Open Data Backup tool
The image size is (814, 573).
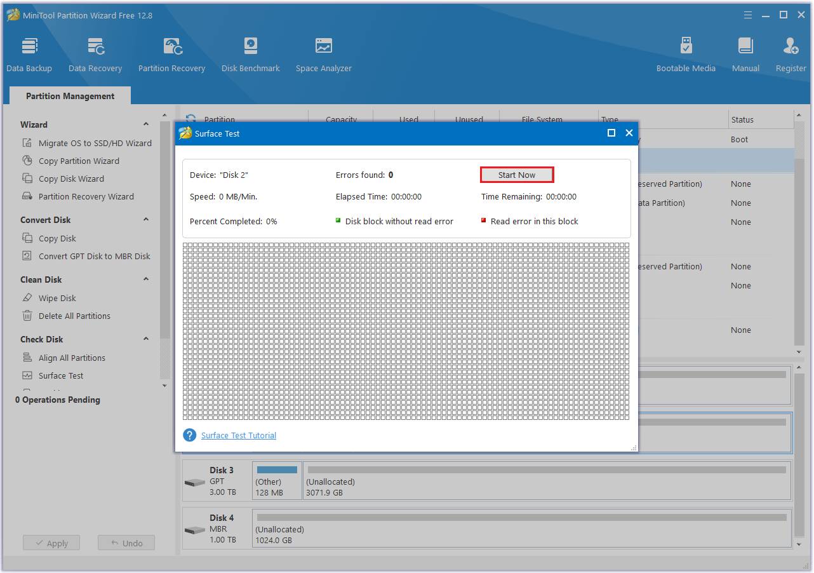pos(29,55)
